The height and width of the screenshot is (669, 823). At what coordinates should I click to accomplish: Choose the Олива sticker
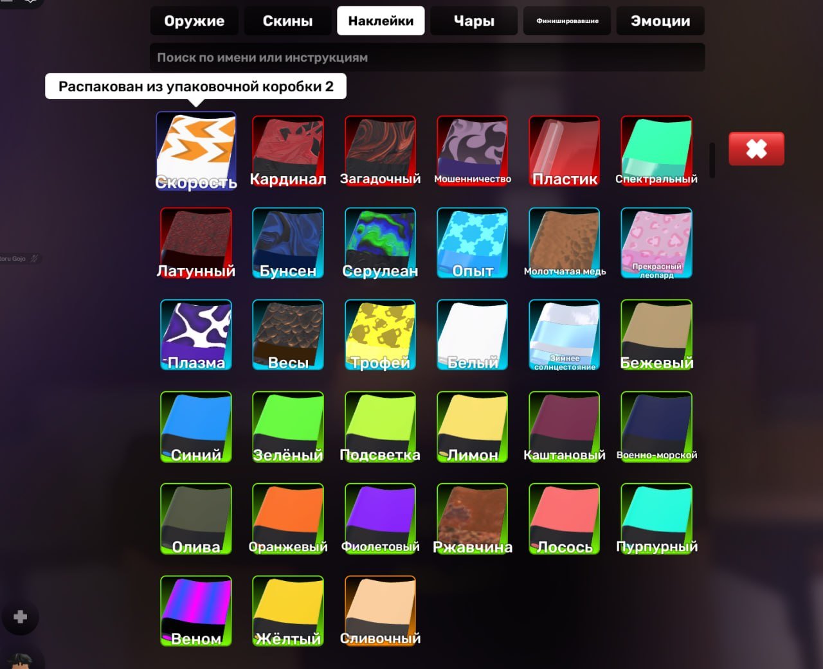point(196,519)
